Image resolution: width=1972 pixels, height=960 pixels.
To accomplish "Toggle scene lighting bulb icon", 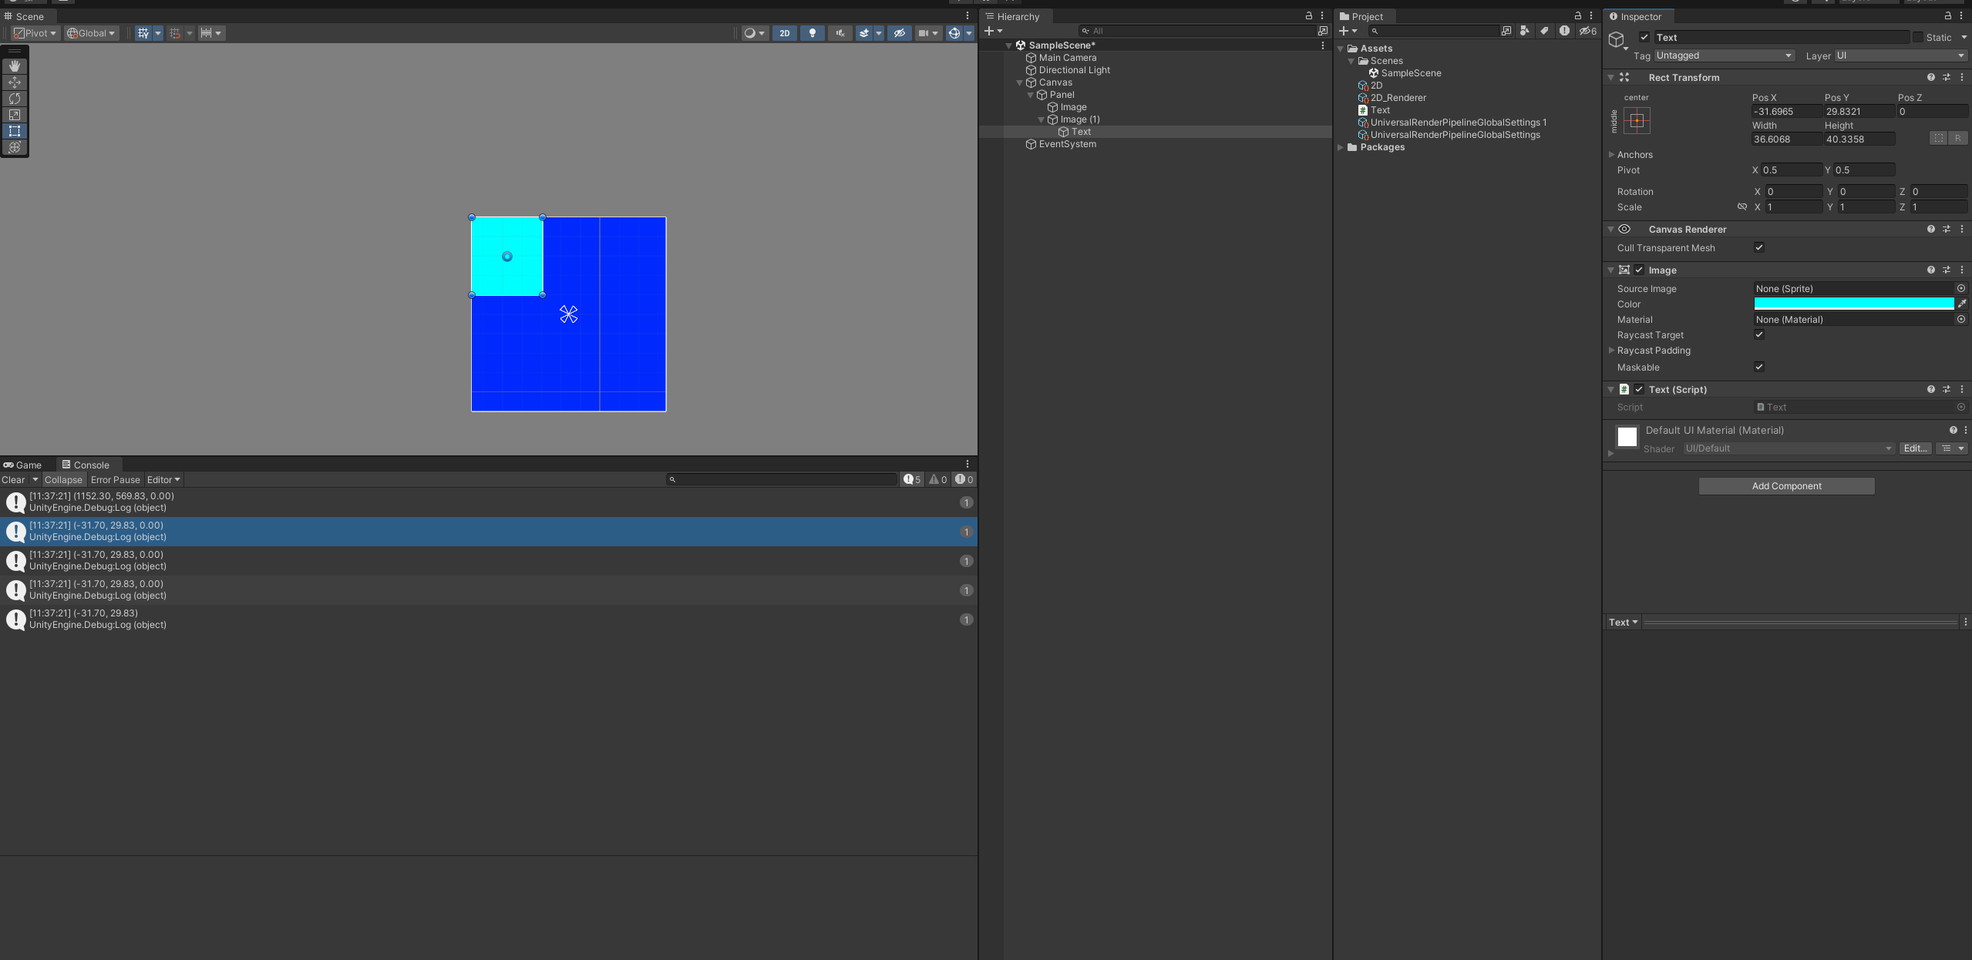I will click(x=812, y=33).
